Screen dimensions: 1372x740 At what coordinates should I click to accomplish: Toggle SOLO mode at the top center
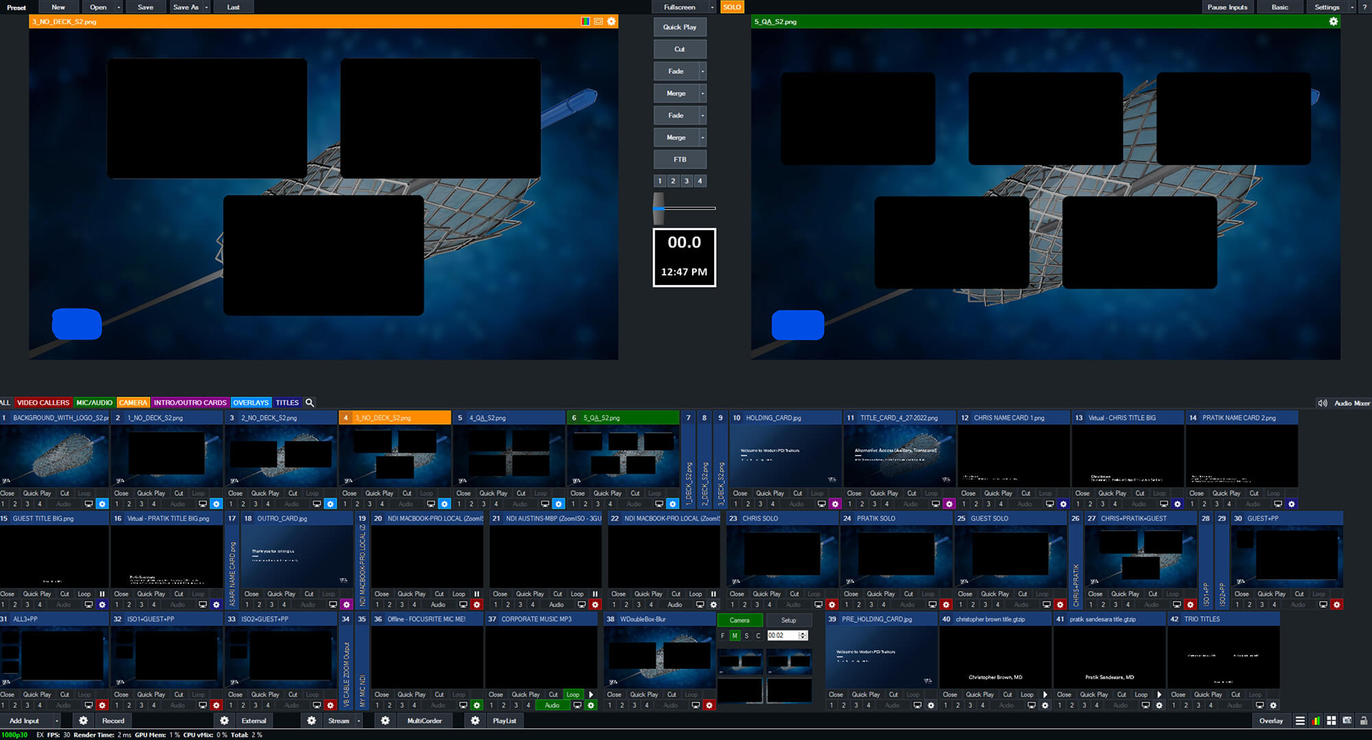pyautogui.click(x=731, y=7)
